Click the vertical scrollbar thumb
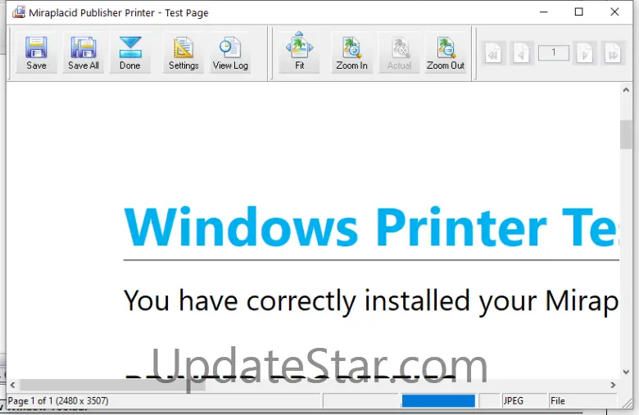Viewport: 639px width, 415px height. click(x=626, y=135)
